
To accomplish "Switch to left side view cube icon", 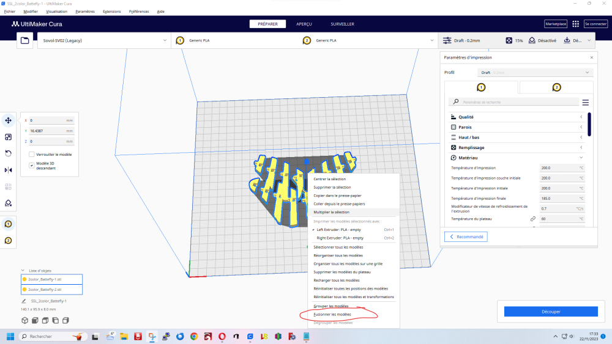I will click(56, 320).
